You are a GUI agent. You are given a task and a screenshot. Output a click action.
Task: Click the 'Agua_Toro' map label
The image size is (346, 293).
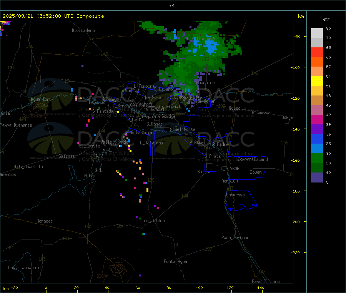click(x=41, y=99)
